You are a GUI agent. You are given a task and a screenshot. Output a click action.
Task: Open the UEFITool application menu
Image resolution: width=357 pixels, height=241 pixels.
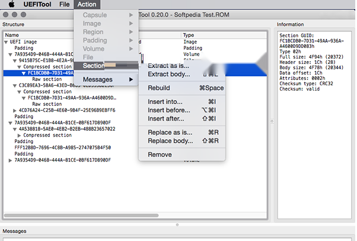click(x=37, y=5)
